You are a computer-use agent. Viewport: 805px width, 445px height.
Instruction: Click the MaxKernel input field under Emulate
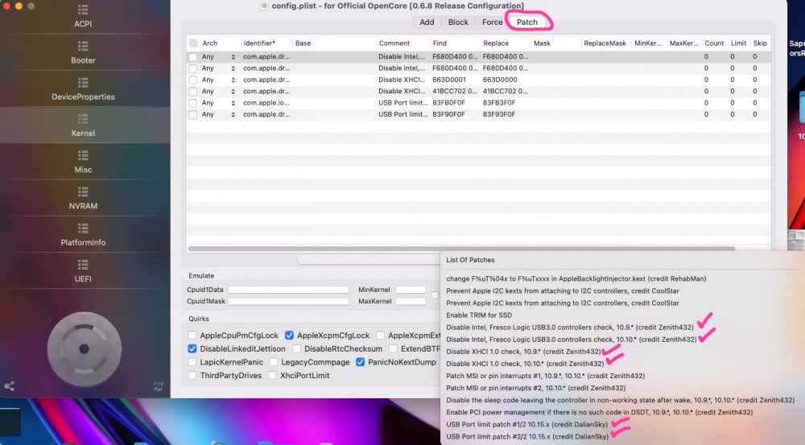[411, 301]
